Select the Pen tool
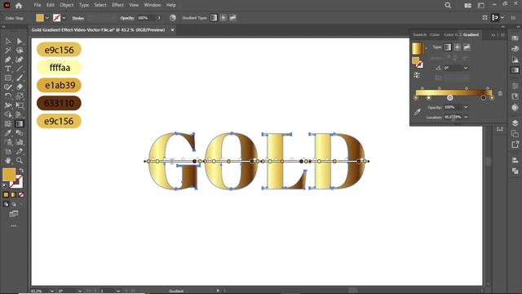Viewport: 522px width, 294px height. pyautogui.click(x=8, y=60)
